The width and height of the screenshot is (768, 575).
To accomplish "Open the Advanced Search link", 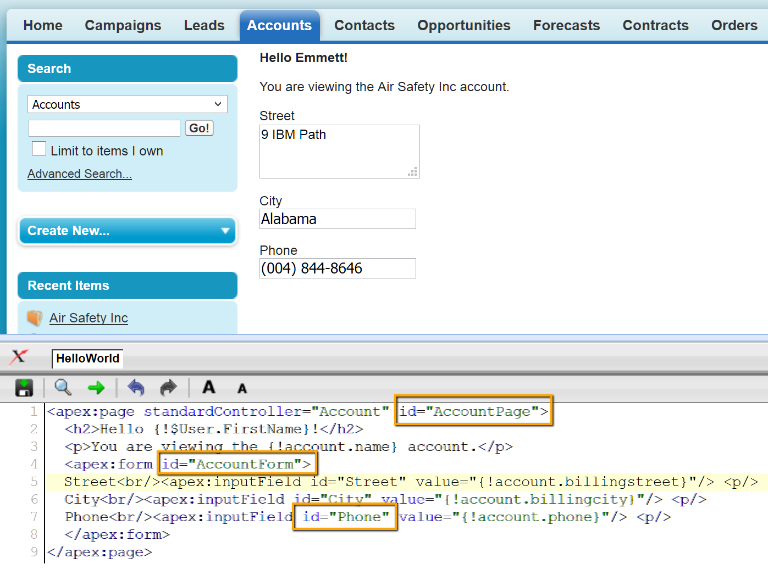I will (x=80, y=174).
